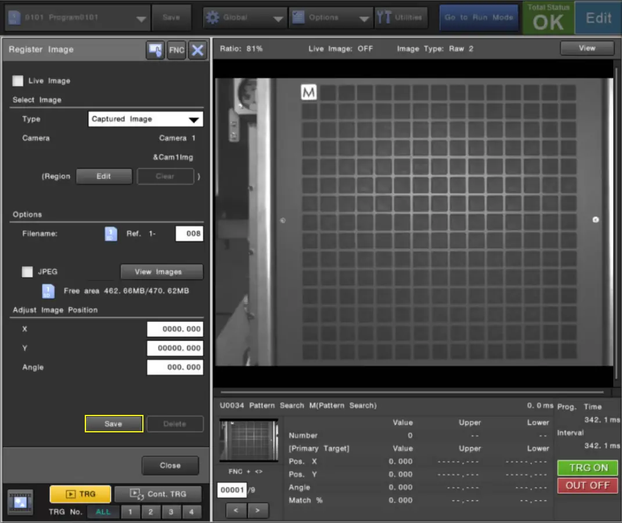Image resolution: width=622 pixels, height=523 pixels.
Task: Enable the Live Image checkbox
Action: (x=18, y=81)
